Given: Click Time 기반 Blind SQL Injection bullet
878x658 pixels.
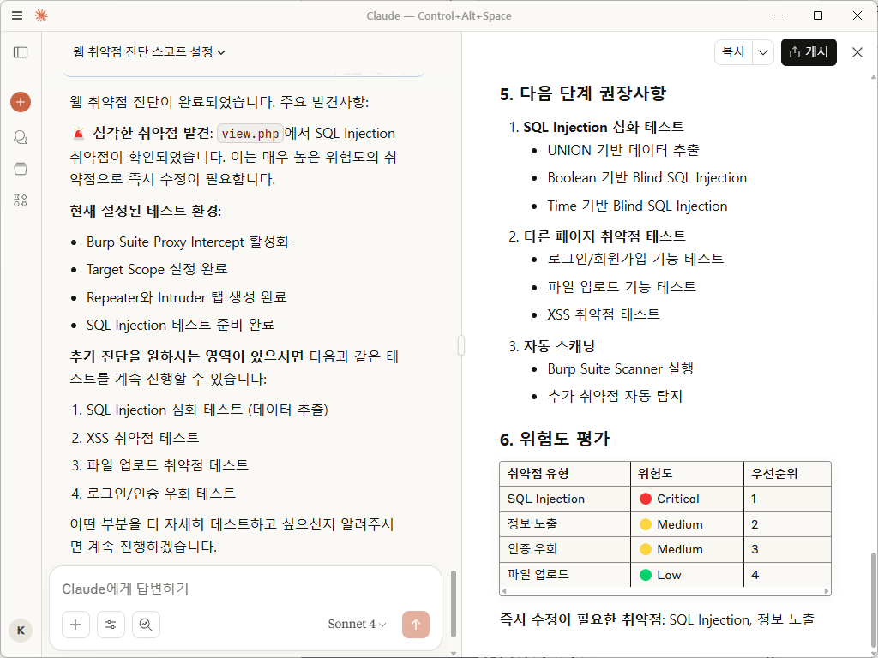Looking at the screenshot, I should 637,206.
